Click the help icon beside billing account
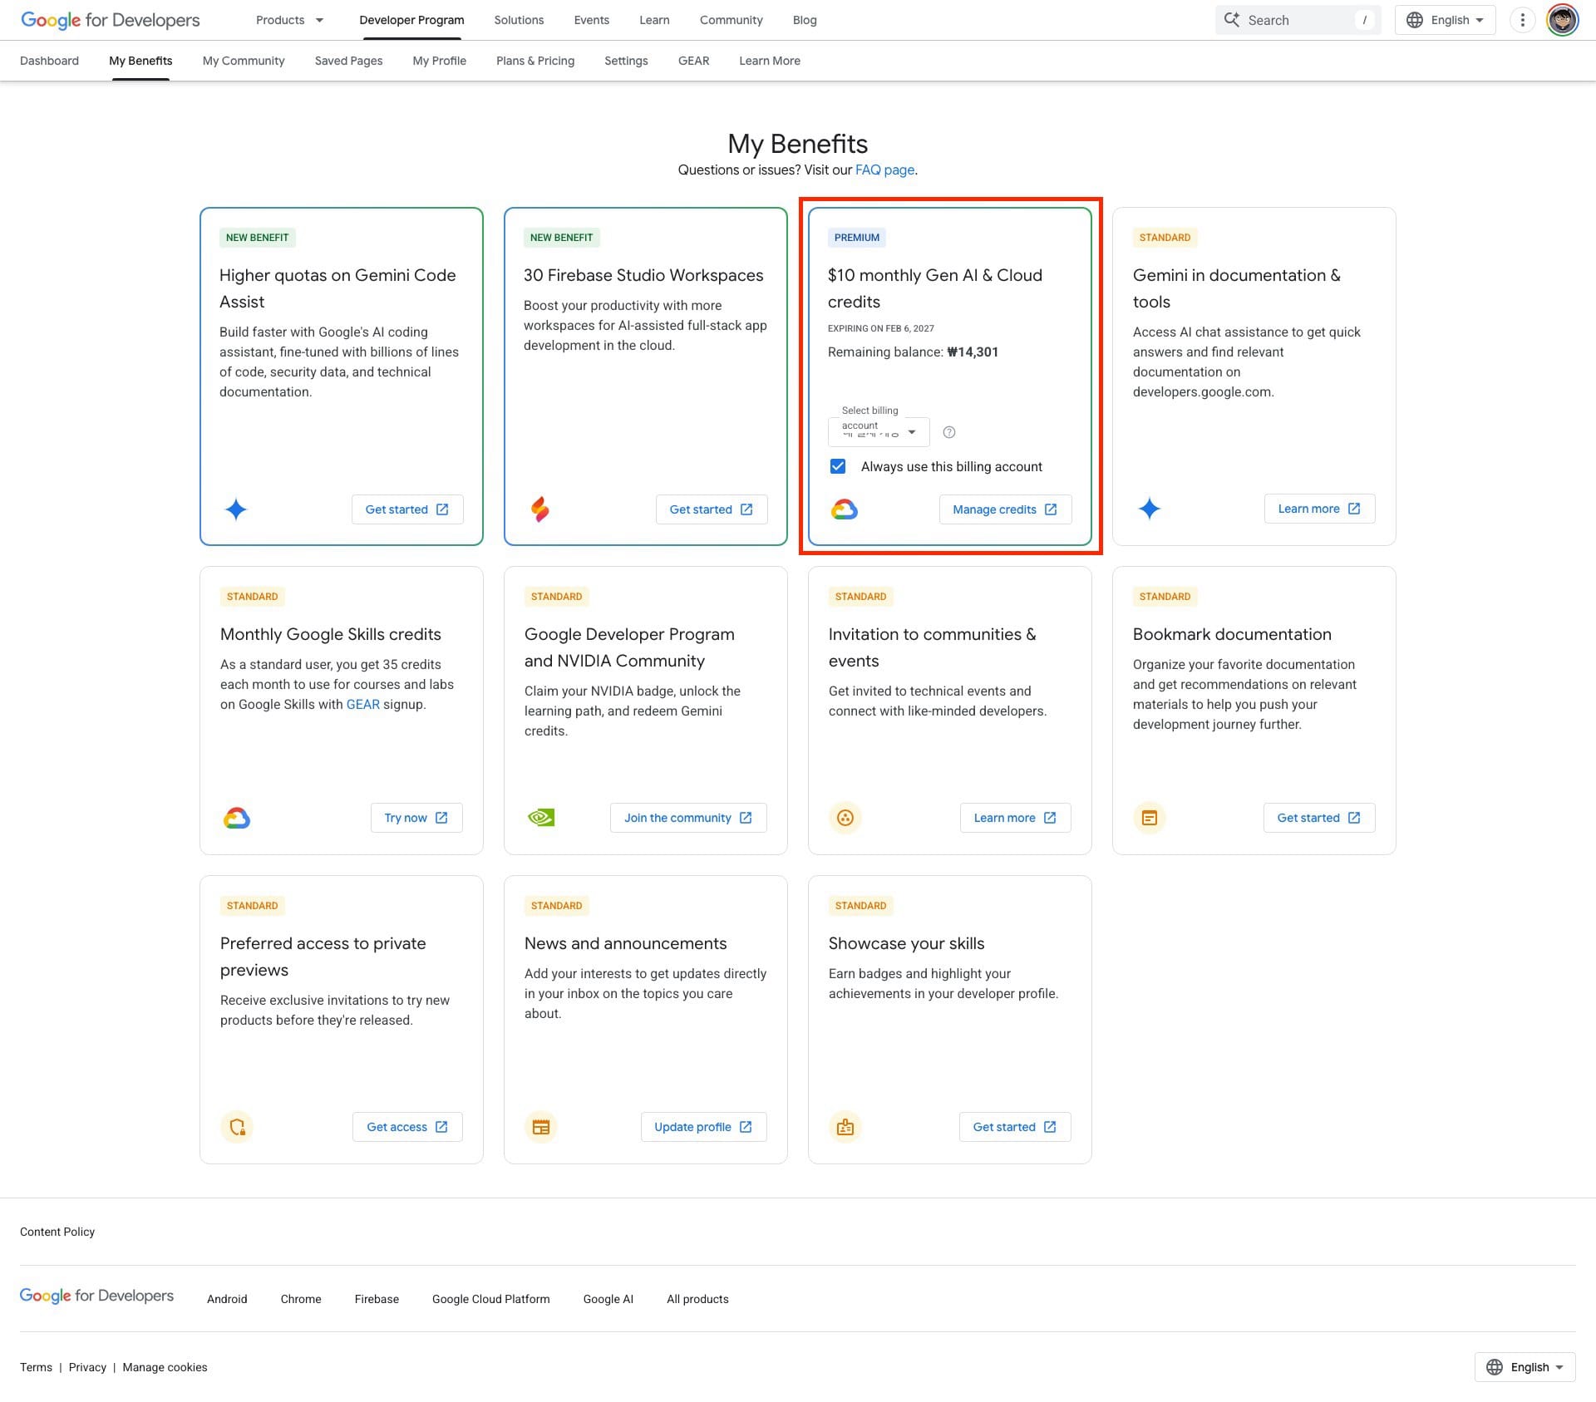Screen dimensions: 1596x1402 coord(949,432)
